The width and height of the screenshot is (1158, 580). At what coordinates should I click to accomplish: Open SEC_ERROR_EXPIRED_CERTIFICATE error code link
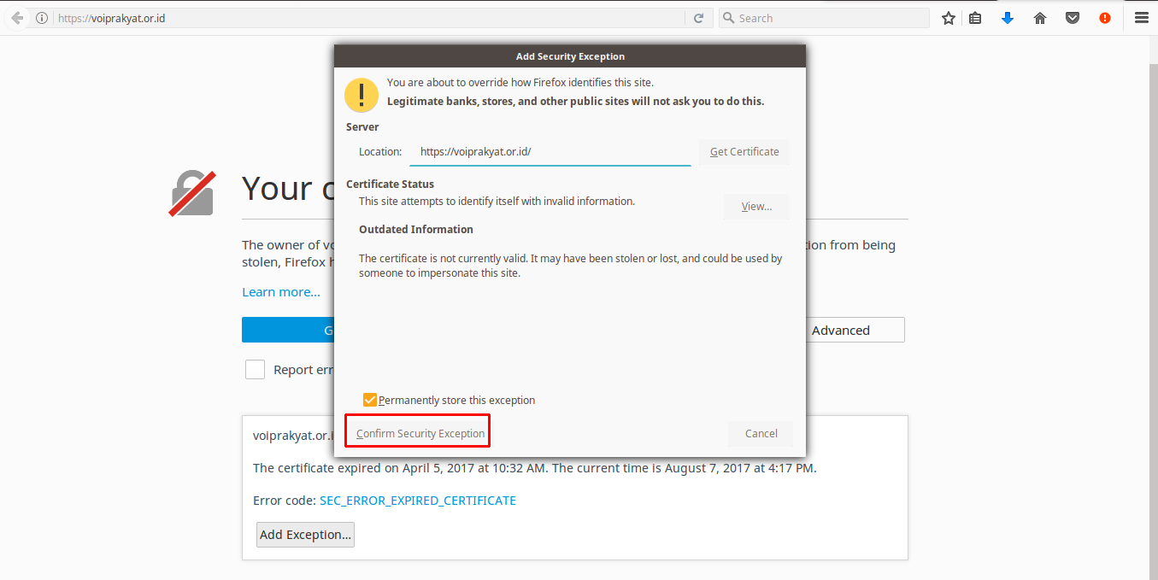(x=418, y=501)
